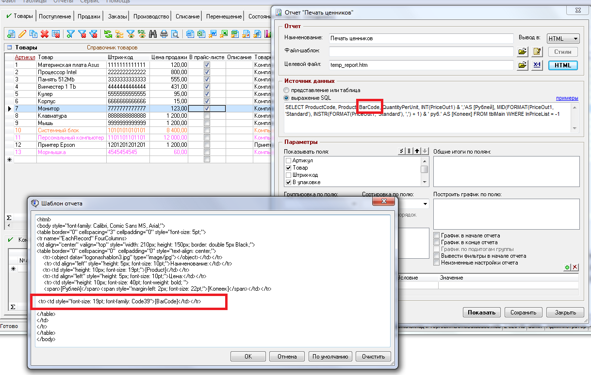Click the red X delete record icon
The width and height of the screenshot is (591, 375).
(45, 34)
